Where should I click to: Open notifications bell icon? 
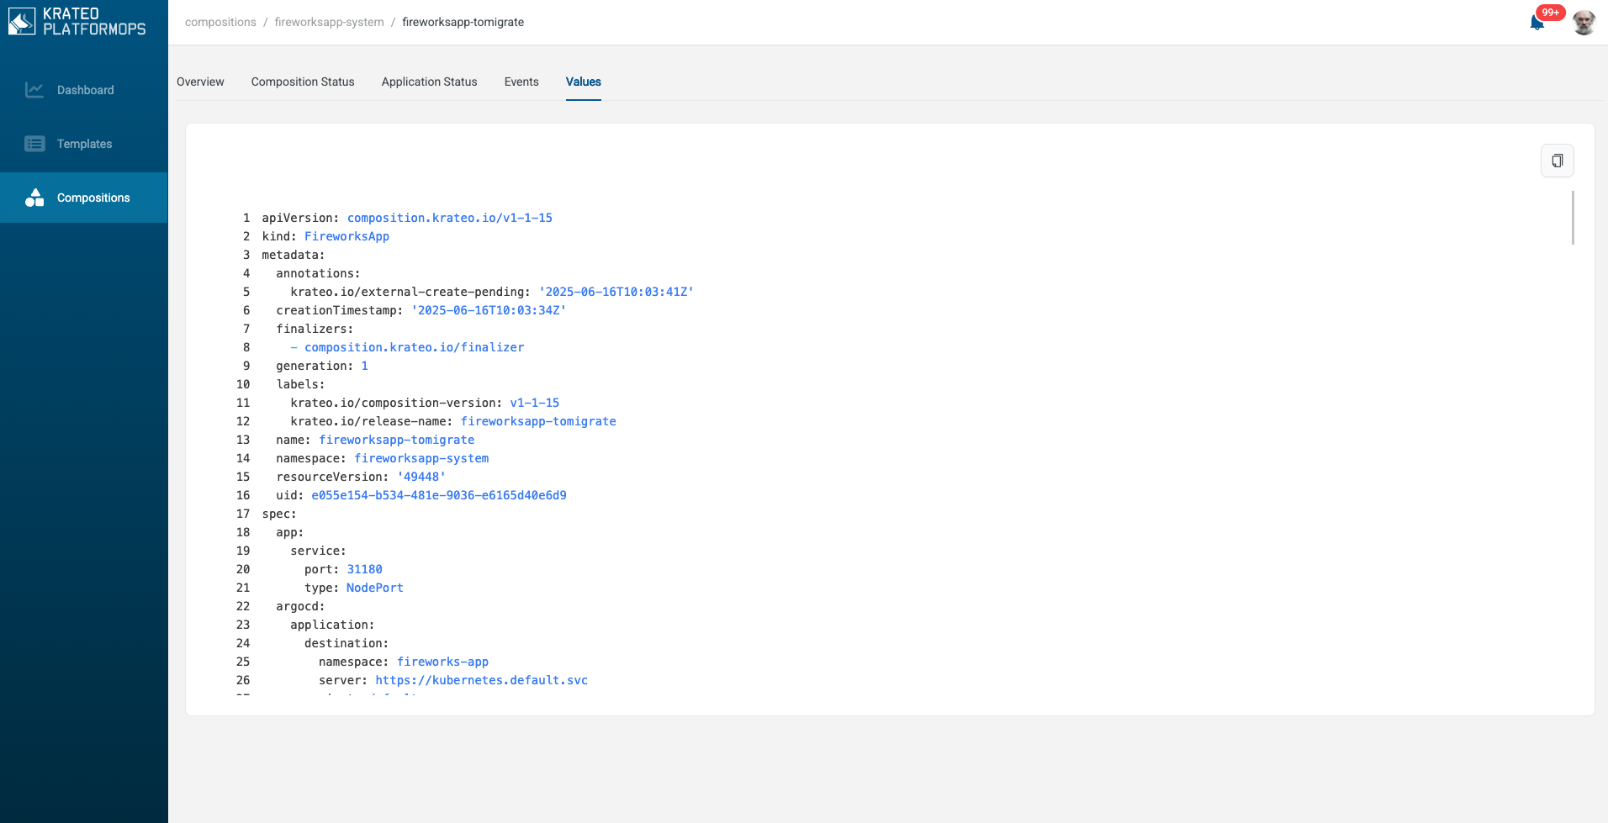click(x=1537, y=23)
